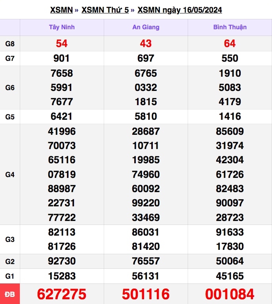
Task: Click G6 number 7677
Action: pos(62,102)
